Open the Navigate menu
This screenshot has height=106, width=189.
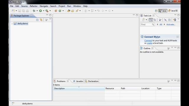[44, 6]
